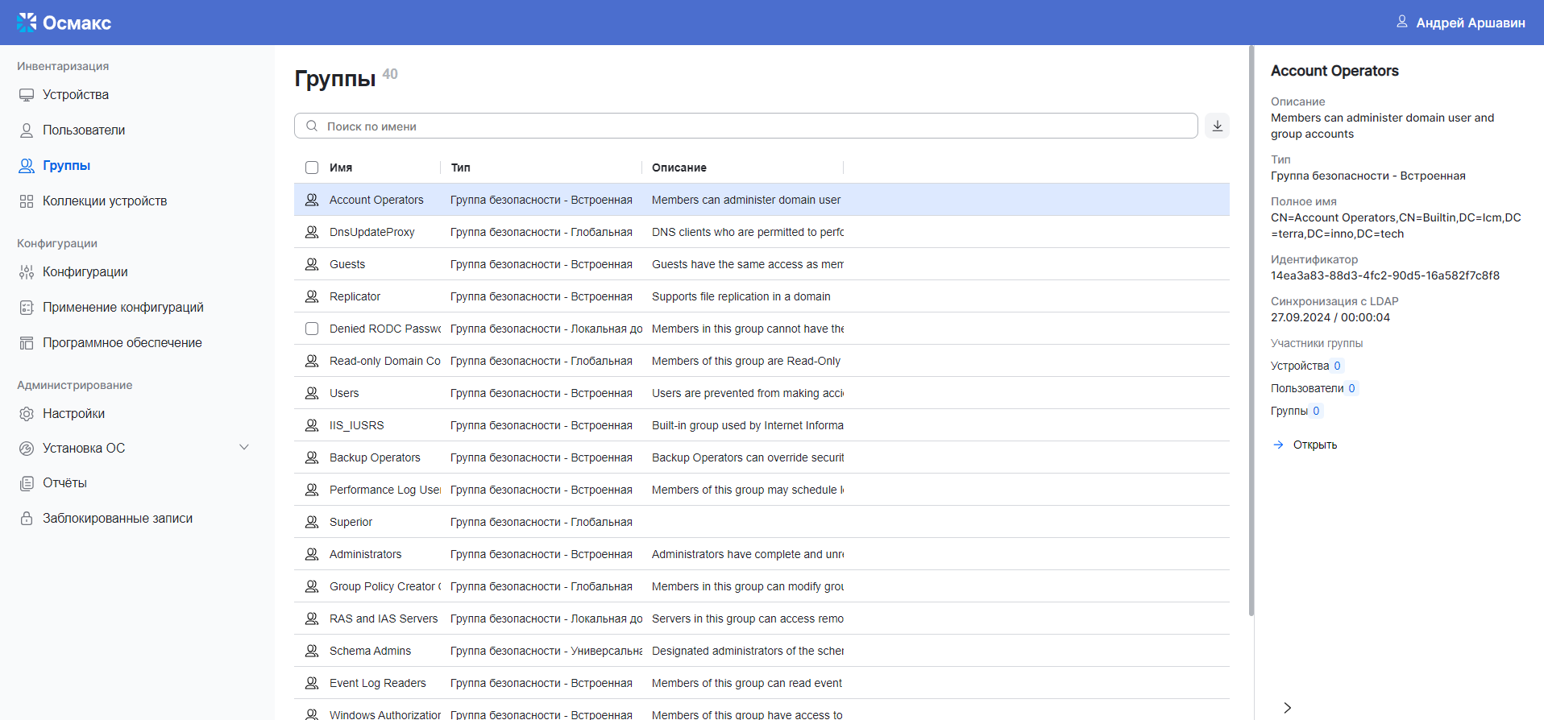This screenshot has width=1544, height=720.
Task: Open Заблокированные записи lock icon
Action: tap(27, 519)
